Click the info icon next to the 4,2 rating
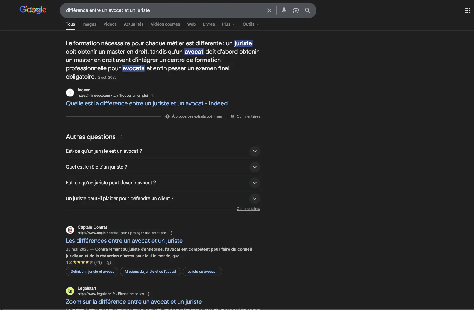 [108, 263]
